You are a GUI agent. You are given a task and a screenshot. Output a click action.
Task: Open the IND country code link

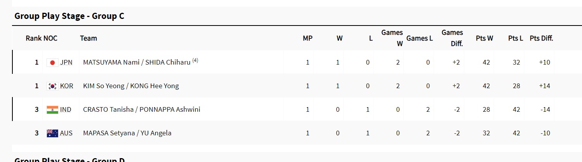[x=66, y=109]
